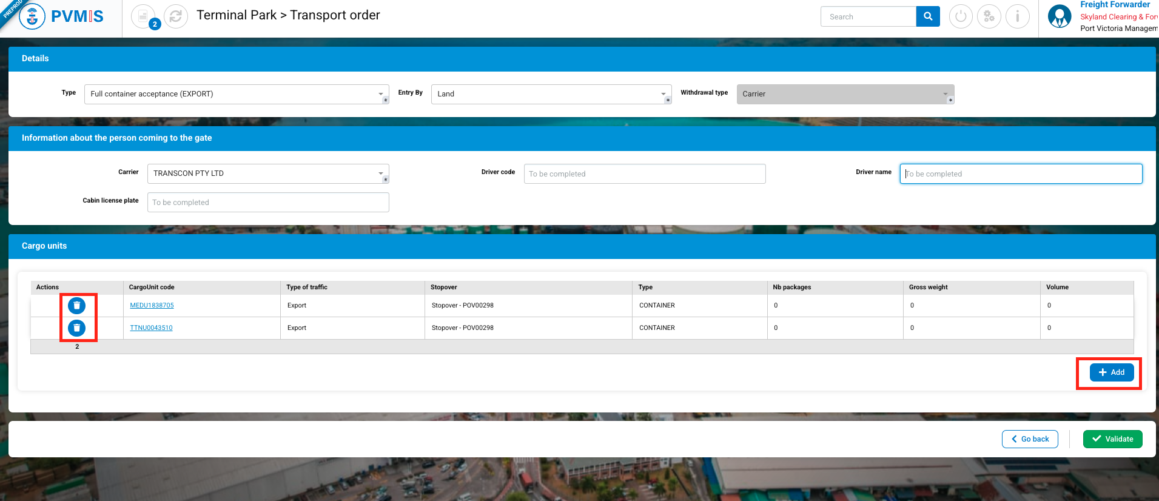This screenshot has height=501, width=1159.
Task: Open the documents icon with badge 2
Action: 143,16
